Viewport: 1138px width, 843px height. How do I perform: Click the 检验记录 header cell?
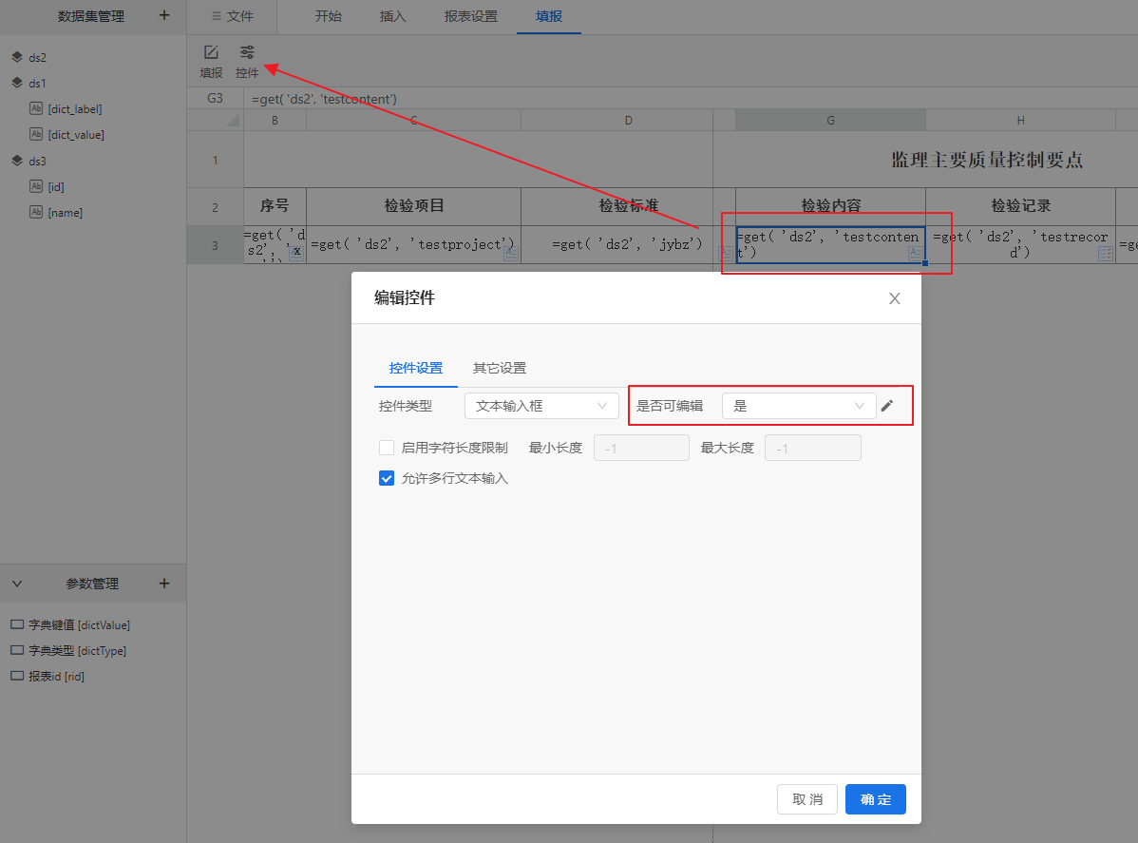(1020, 206)
